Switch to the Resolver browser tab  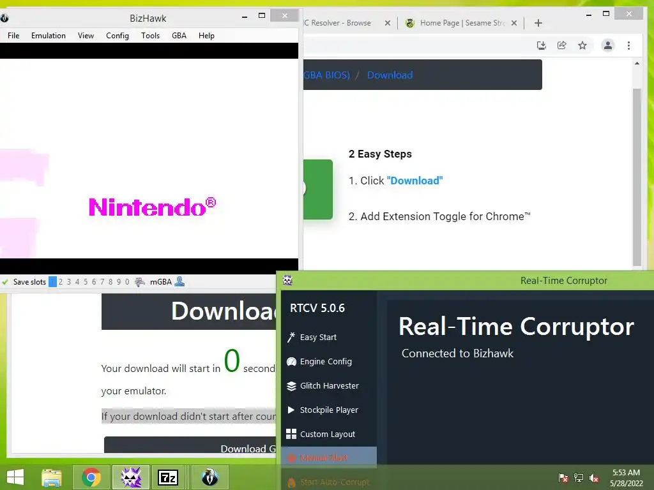[337, 23]
